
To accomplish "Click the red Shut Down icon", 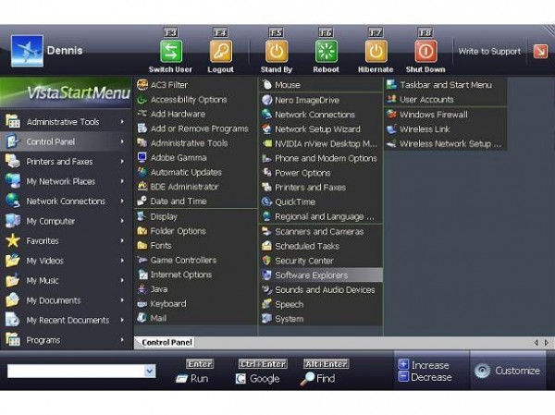I will [425, 52].
